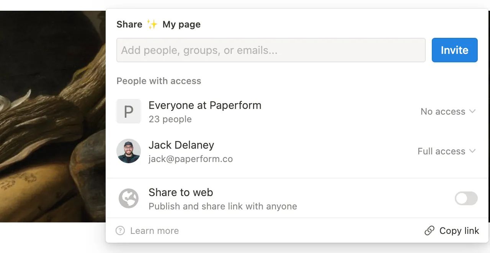The height and width of the screenshot is (253, 490).
Task: Click the Add people, groups, or emails field
Action: (271, 50)
